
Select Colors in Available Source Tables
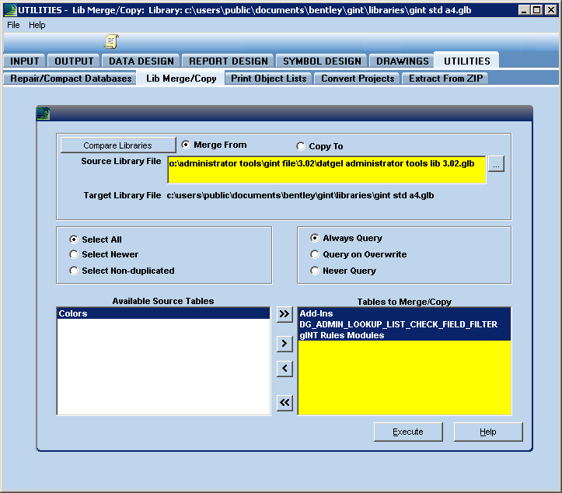(73, 314)
